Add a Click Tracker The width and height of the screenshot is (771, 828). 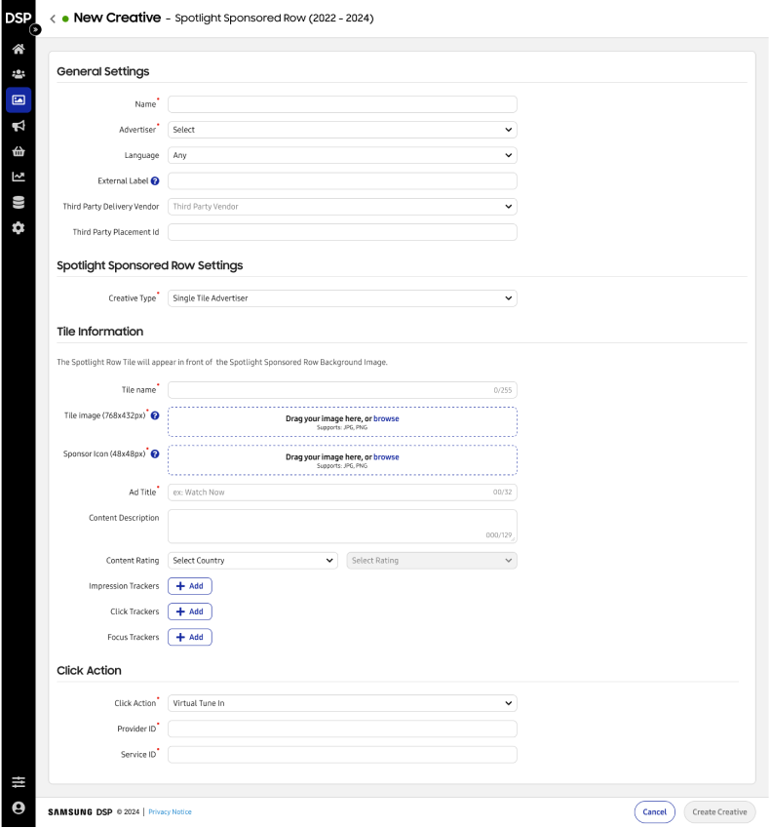(x=190, y=611)
